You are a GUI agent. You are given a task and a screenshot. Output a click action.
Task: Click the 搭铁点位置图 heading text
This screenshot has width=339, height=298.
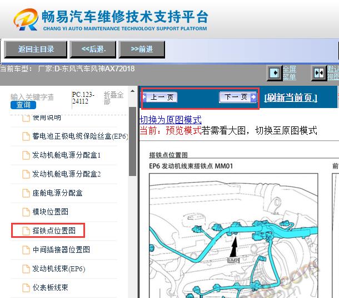168,155
